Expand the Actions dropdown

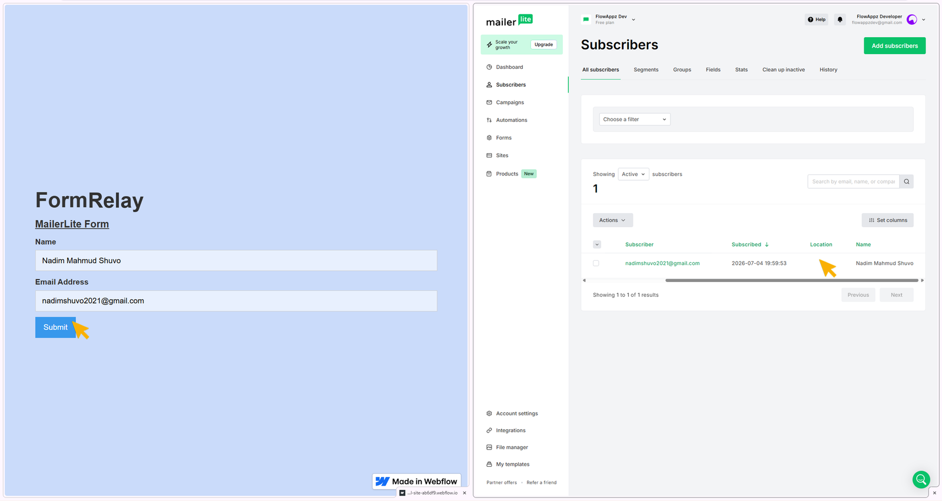coord(613,220)
